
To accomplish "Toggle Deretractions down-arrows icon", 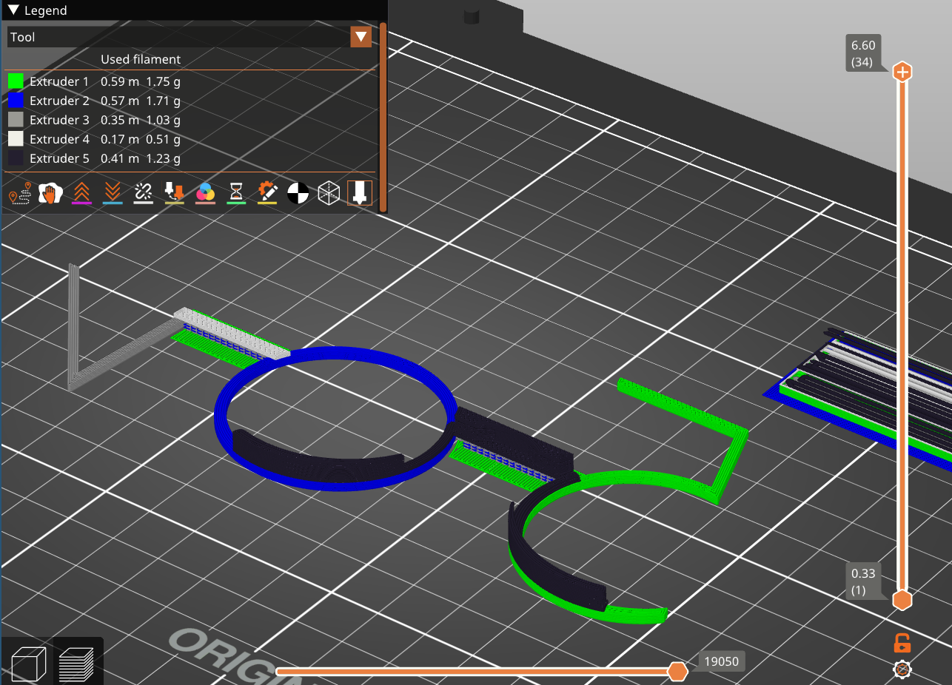I will (x=113, y=193).
